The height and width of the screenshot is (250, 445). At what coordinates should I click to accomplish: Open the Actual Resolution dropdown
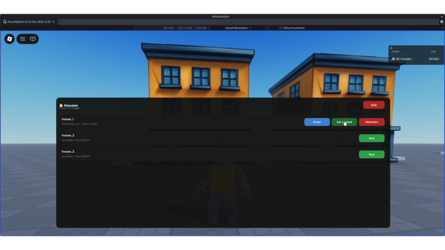(238, 28)
